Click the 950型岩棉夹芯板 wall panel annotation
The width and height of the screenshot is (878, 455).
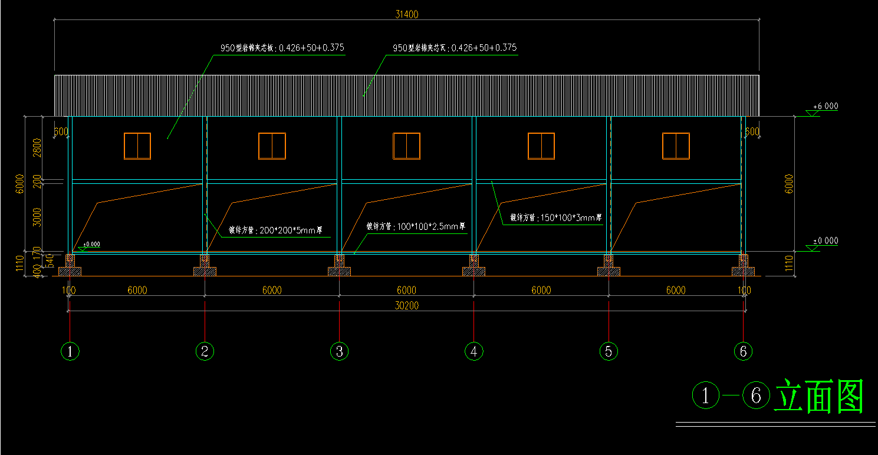pos(282,48)
